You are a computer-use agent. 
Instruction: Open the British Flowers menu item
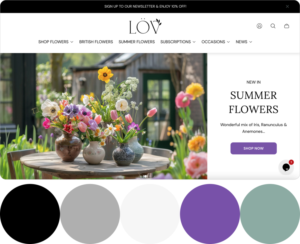pos(96,42)
